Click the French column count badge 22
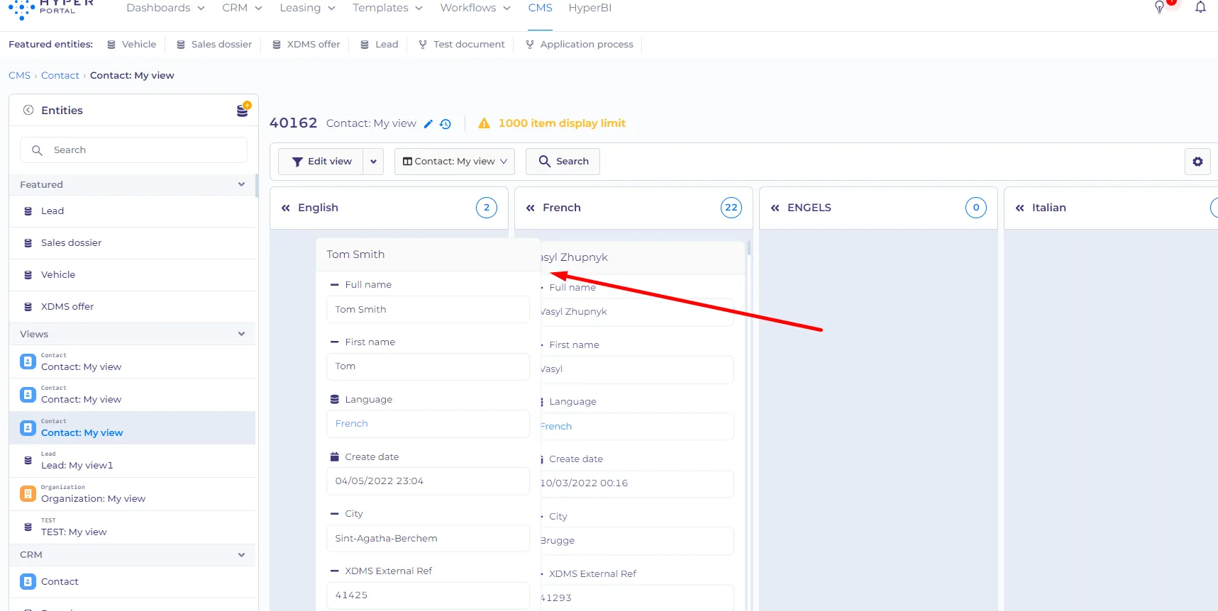Image resolution: width=1218 pixels, height=611 pixels. (x=731, y=208)
